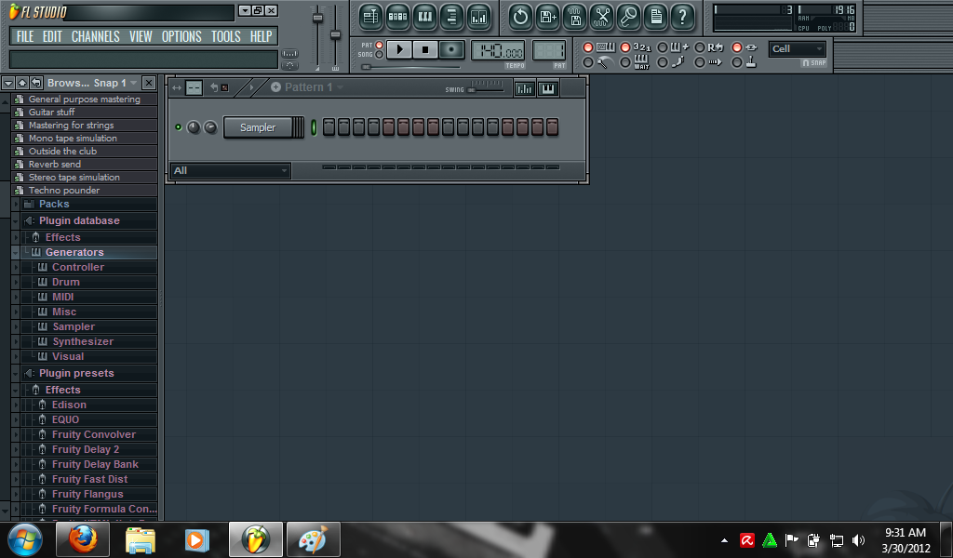Click browser up-folder arrow icon
This screenshot has height=558, width=953.
[x=22, y=83]
